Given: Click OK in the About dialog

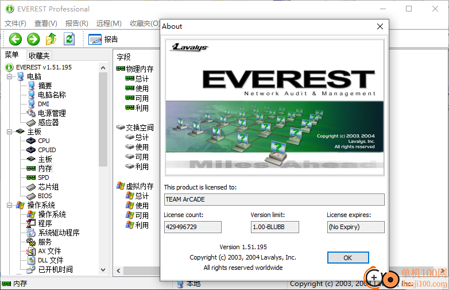Looking at the screenshot, I should coord(348,258).
